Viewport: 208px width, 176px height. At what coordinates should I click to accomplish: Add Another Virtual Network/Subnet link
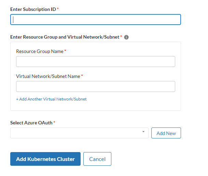51,99
